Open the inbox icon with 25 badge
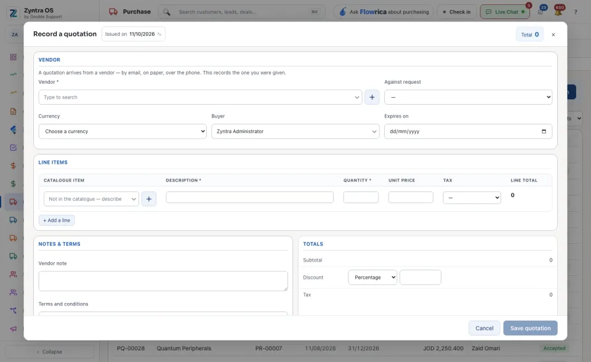591x362 pixels. point(541,12)
